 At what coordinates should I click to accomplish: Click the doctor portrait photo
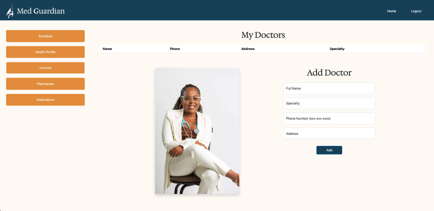[x=197, y=131]
